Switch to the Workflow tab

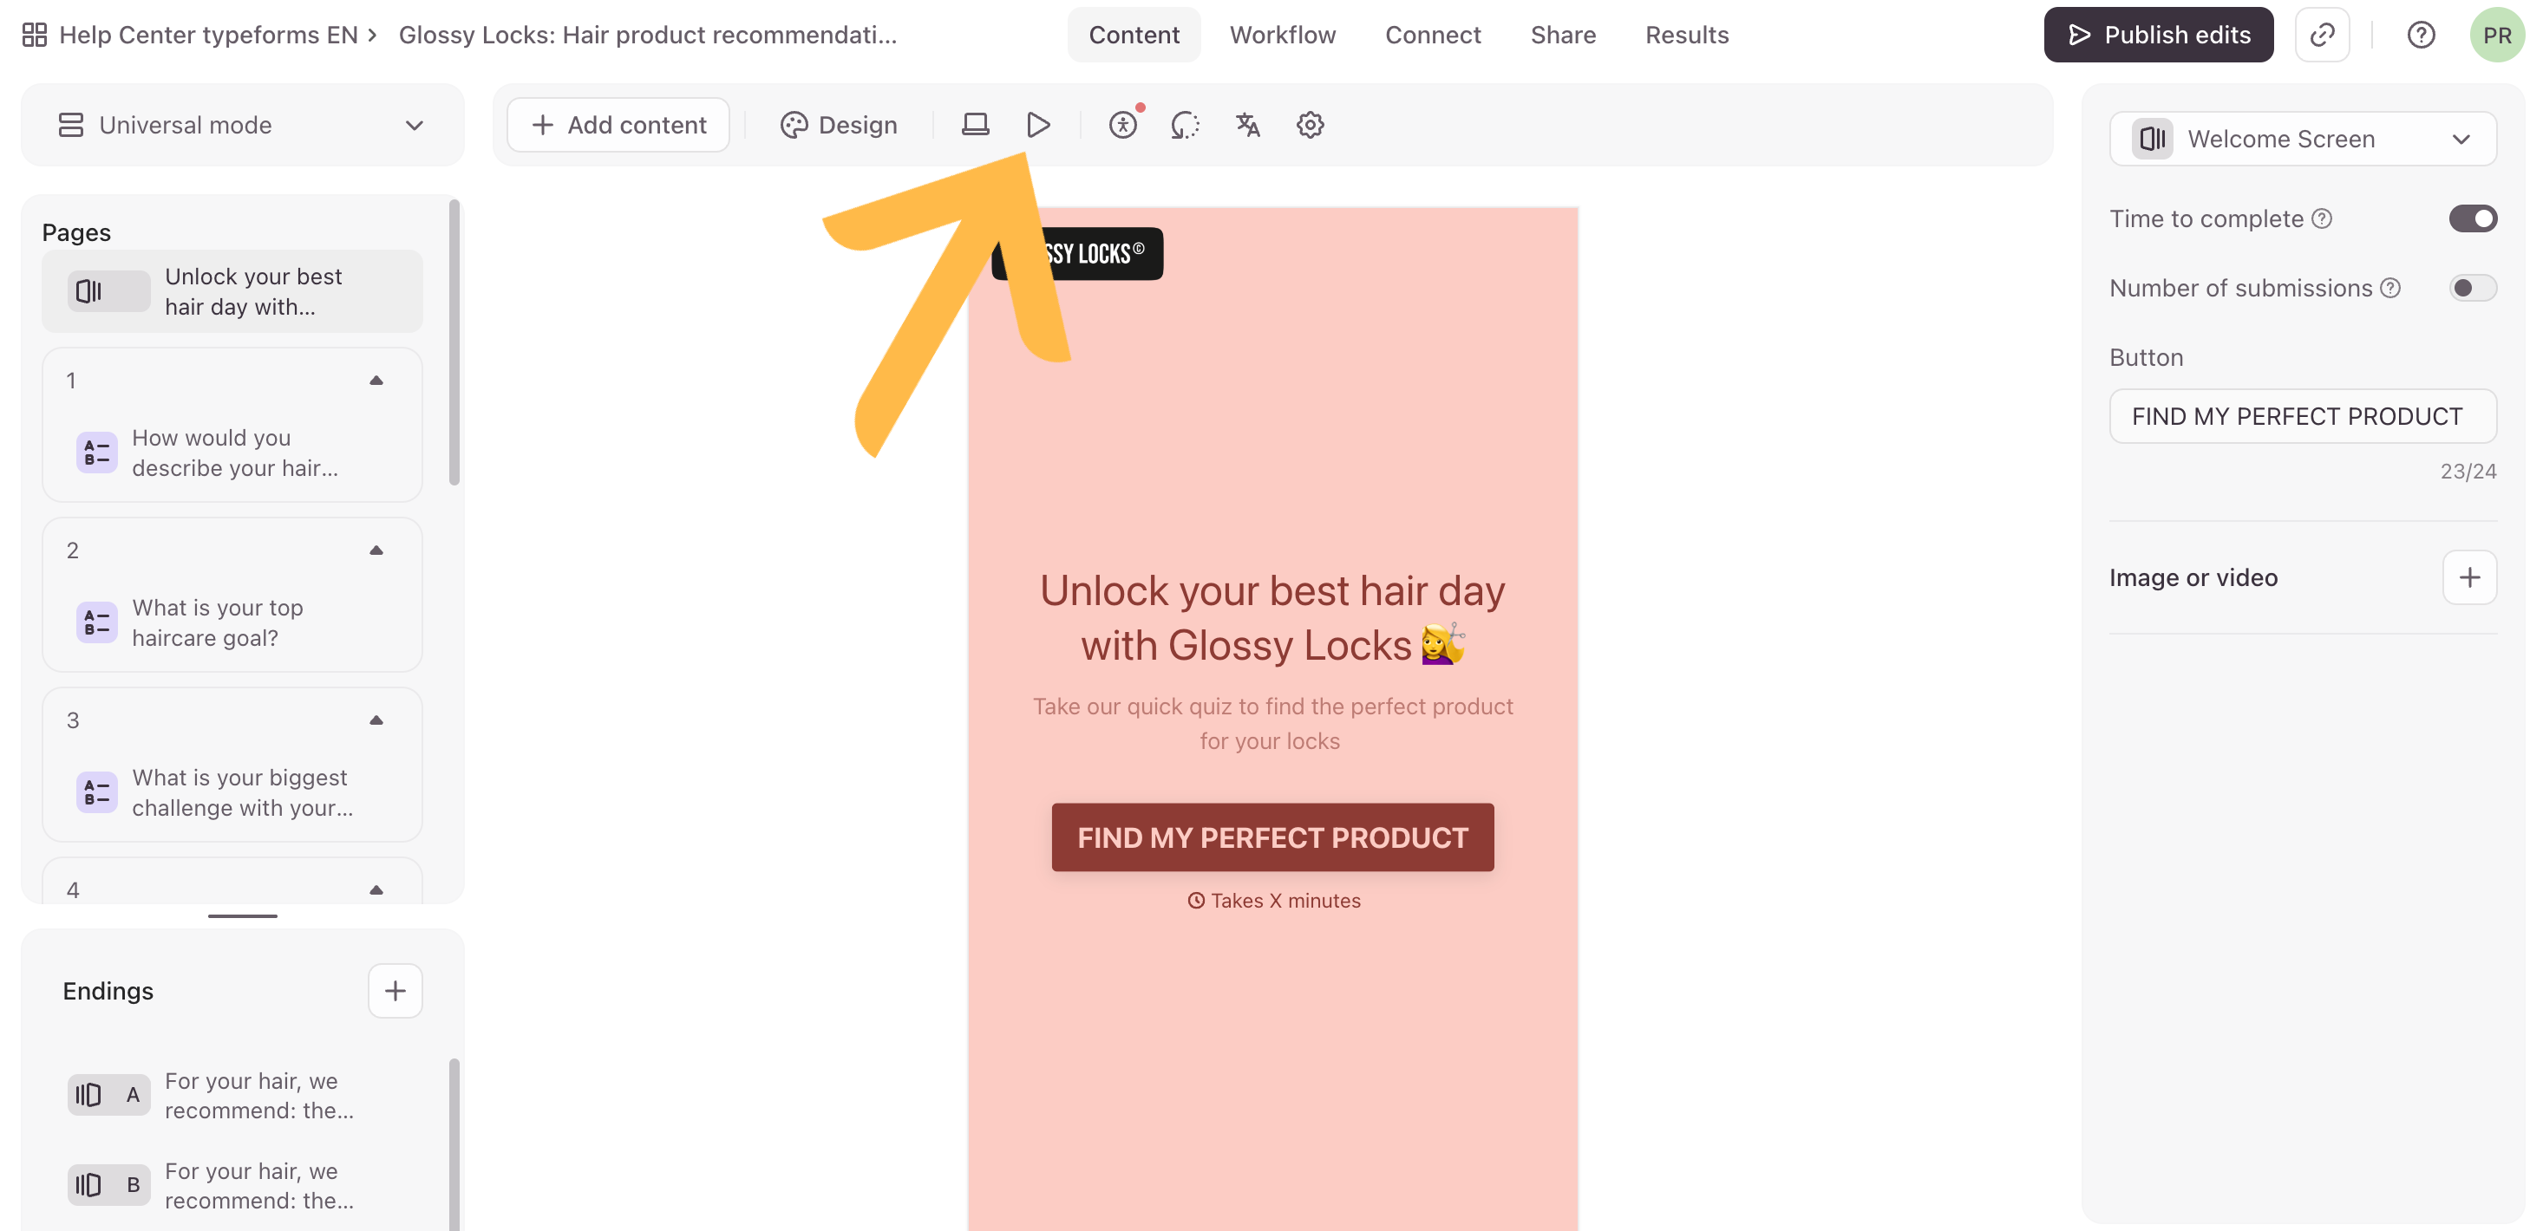pyautogui.click(x=1283, y=35)
